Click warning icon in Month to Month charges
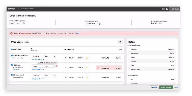Image resolution: width=192 pixels, height=96 pixels. pyautogui.click(x=87, y=77)
